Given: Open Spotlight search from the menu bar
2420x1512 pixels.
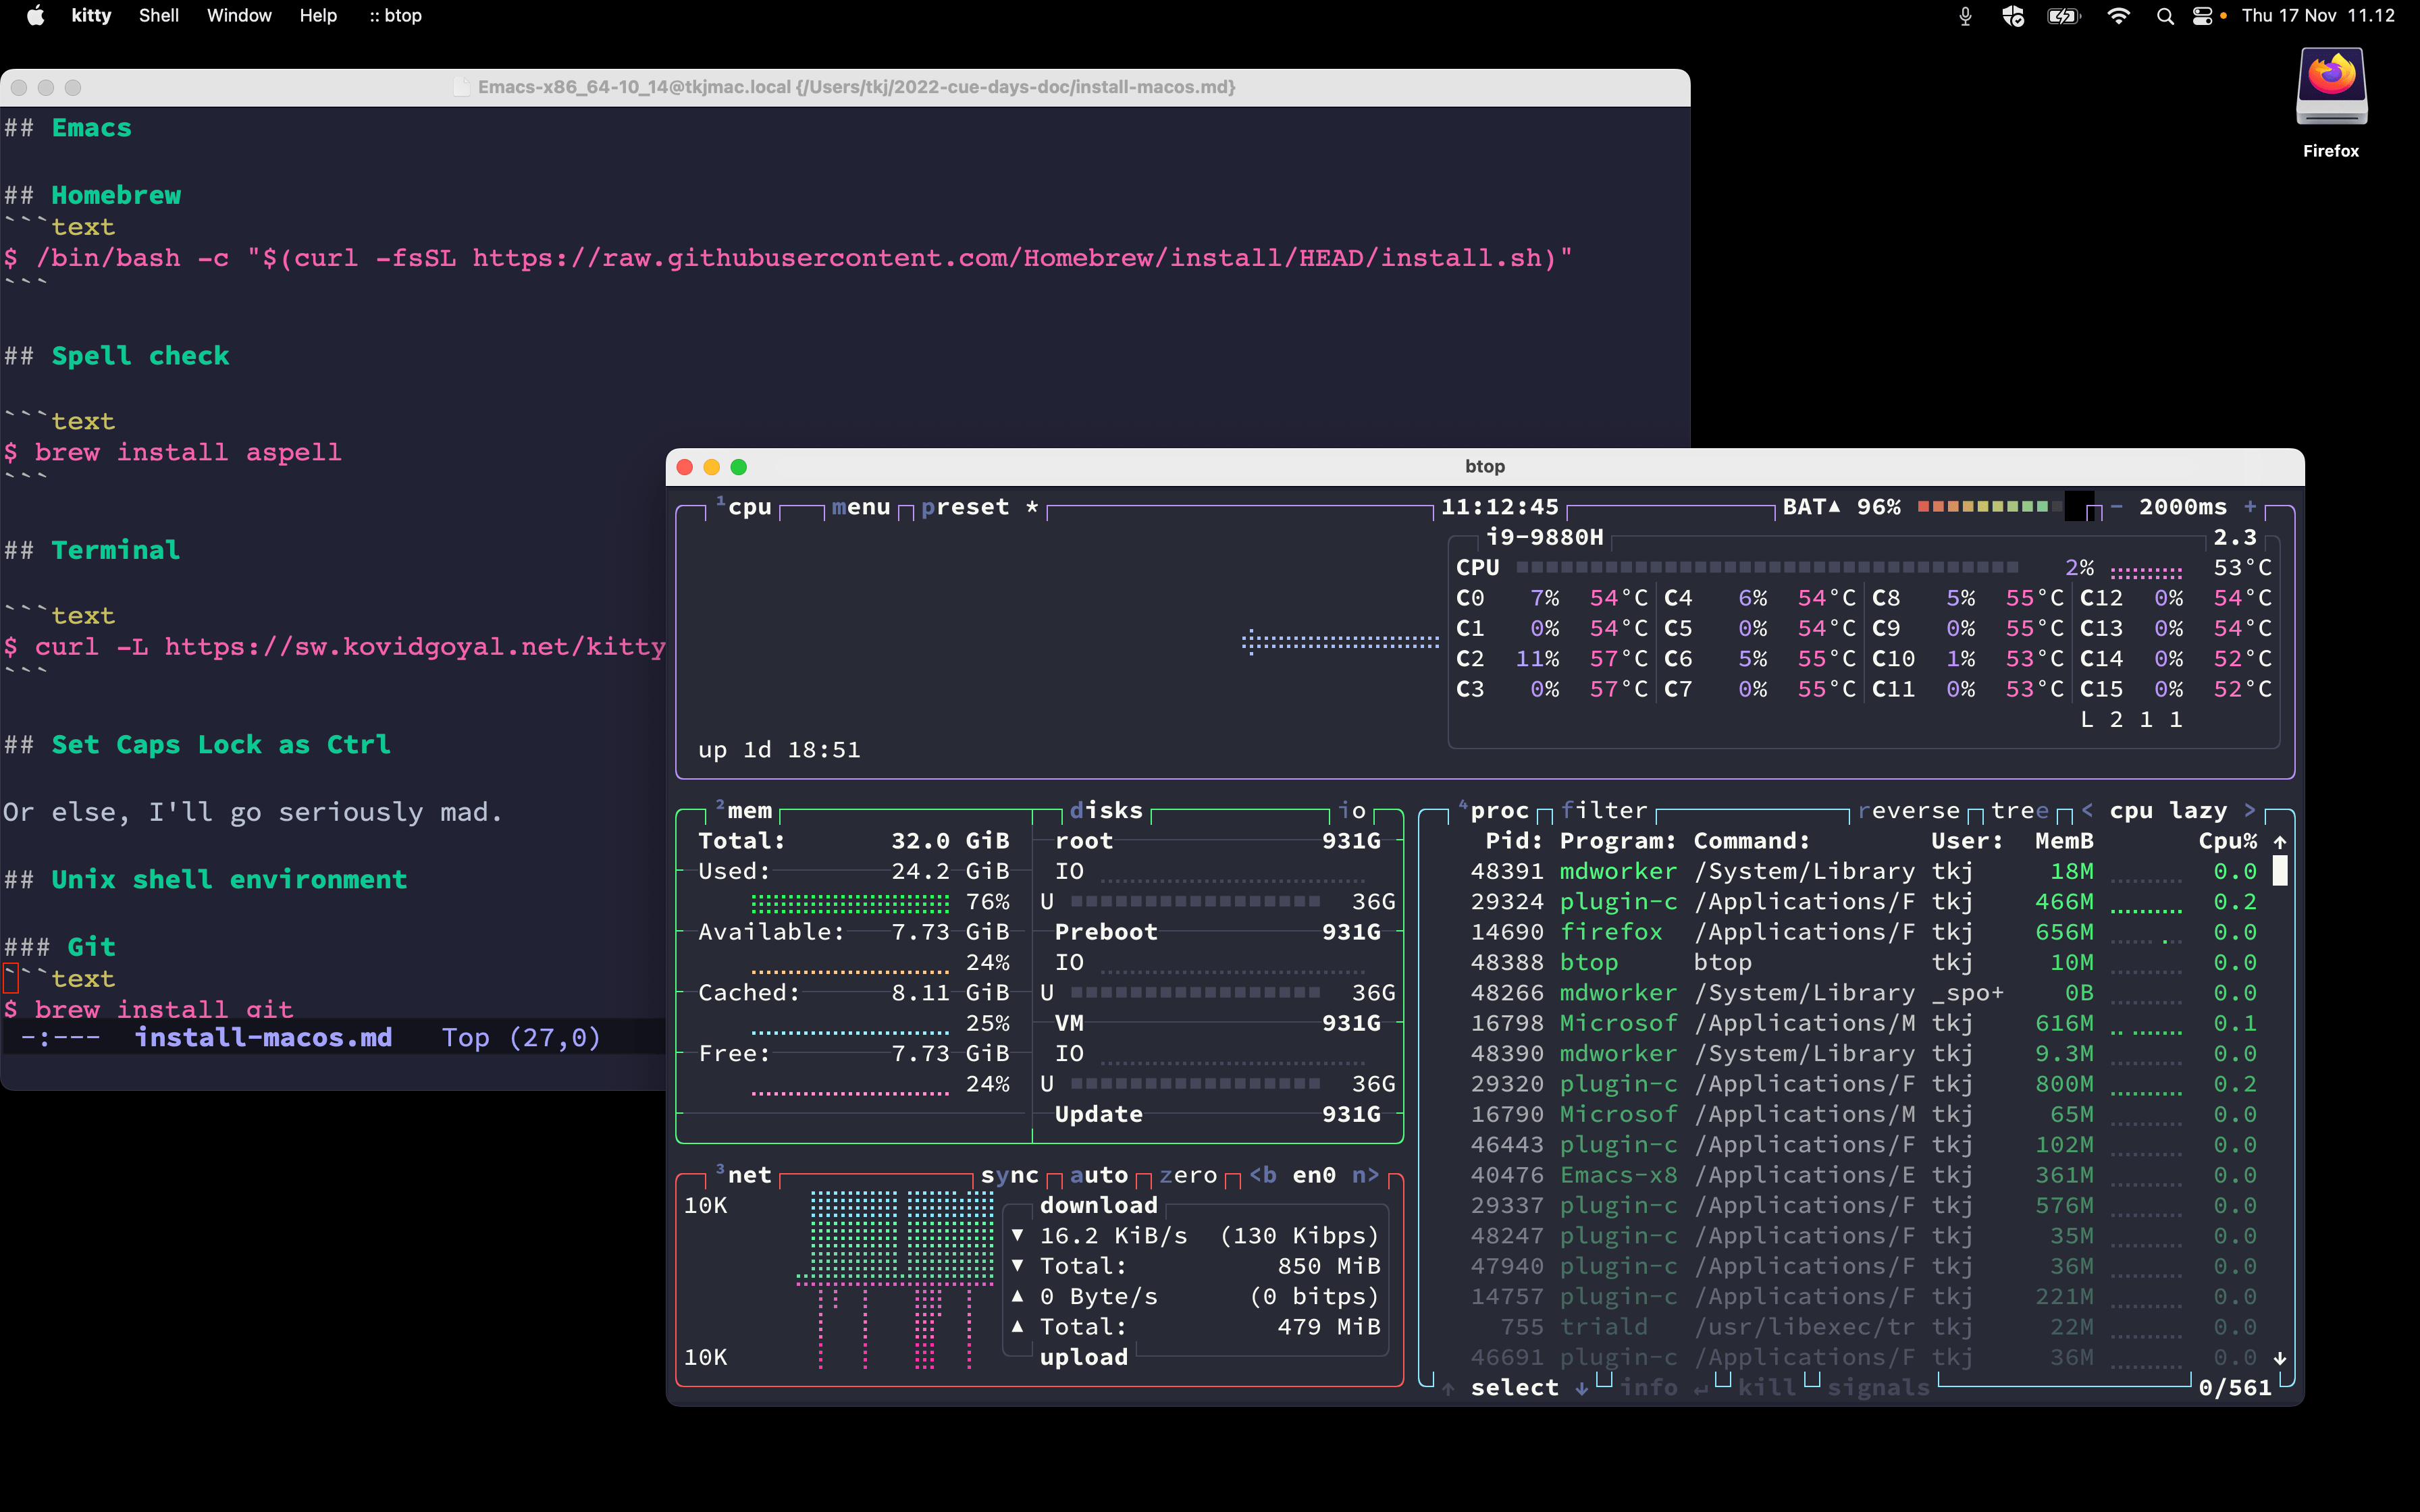Looking at the screenshot, I should point(2164,16).
